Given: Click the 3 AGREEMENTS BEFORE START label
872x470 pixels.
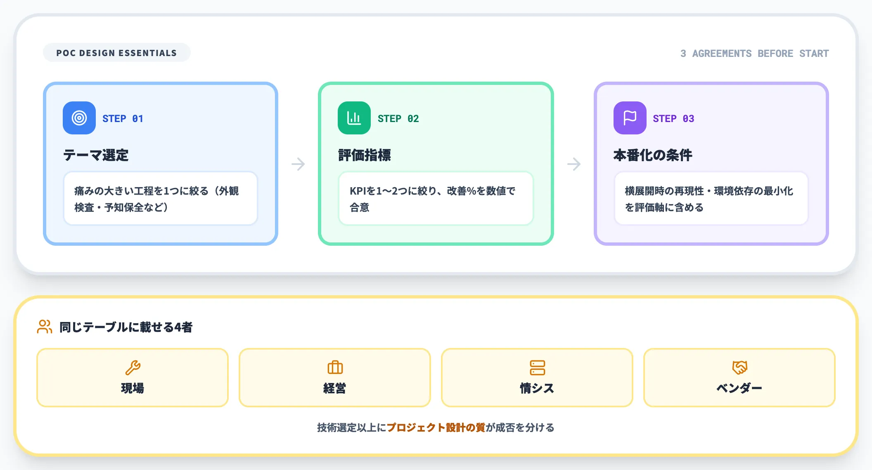Looking at the screenshot, I should pos(755,53).
